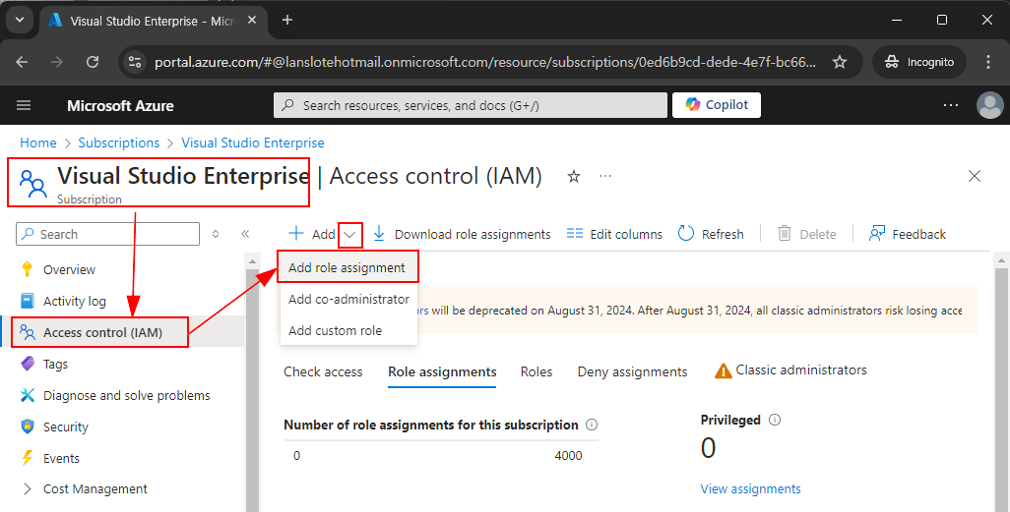Click the sidebar scroll up arrow
The height and width of the screenshot is (512, 1010).
coord(252,260)
